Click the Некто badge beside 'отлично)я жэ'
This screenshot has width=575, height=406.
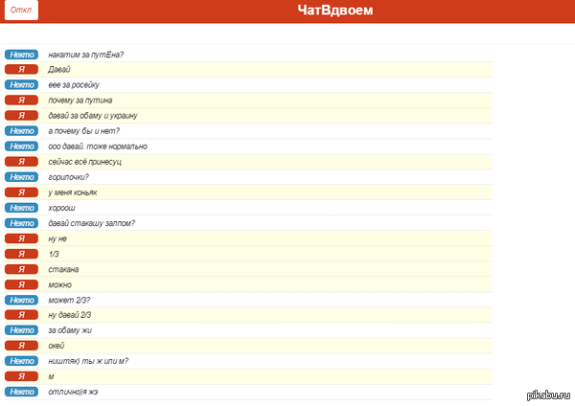coord(21,392)
